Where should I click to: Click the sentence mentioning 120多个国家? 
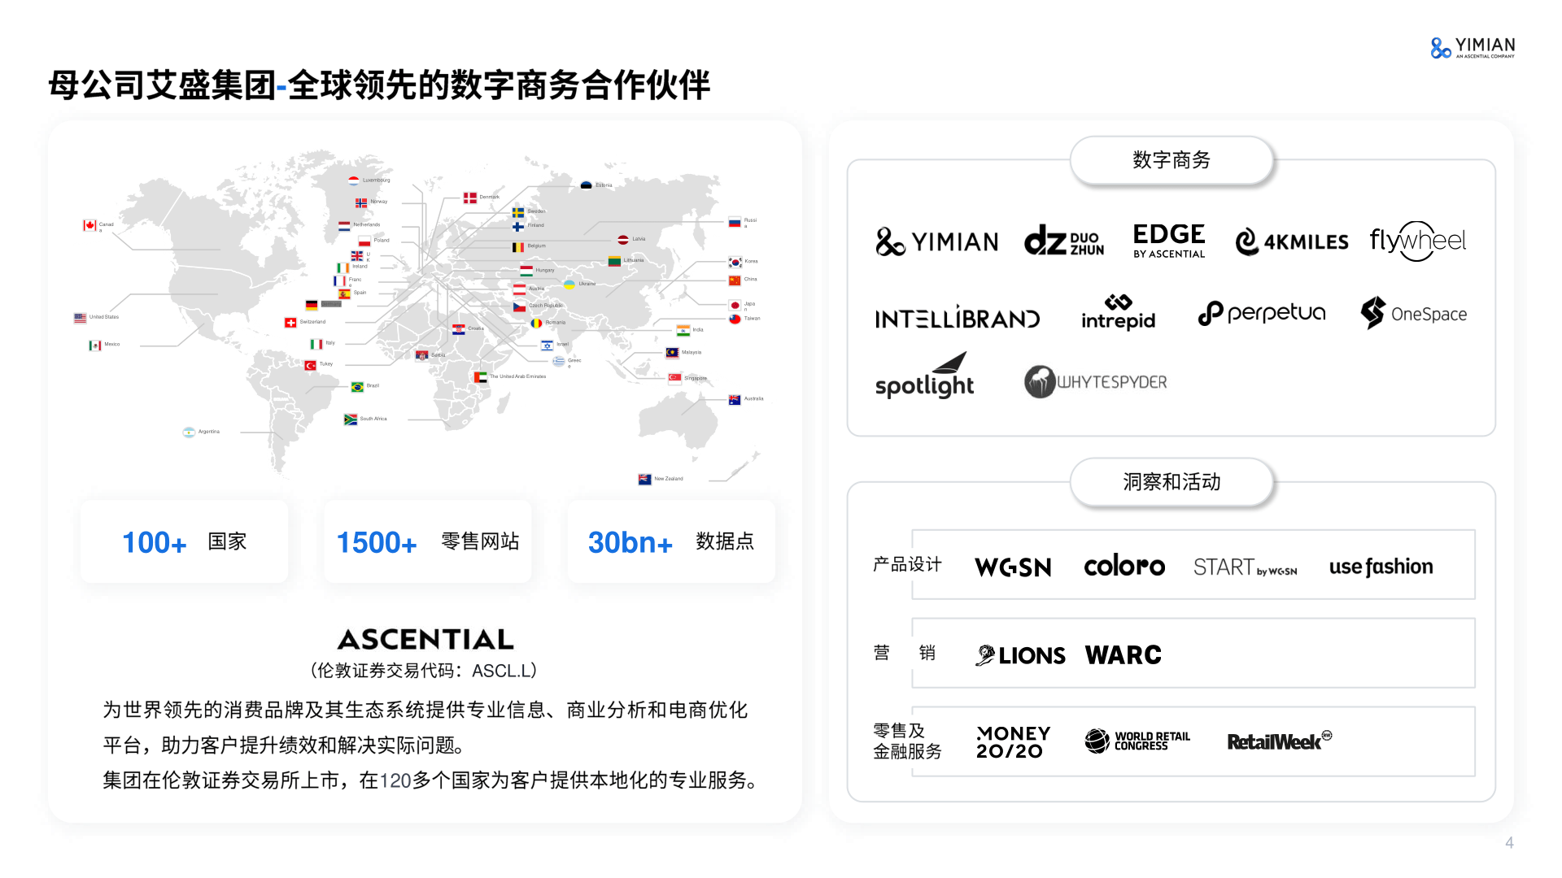click(x=433, y=780)
